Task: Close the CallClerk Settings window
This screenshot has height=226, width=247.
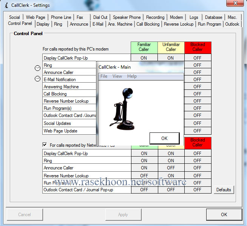Action: [235, 3]
